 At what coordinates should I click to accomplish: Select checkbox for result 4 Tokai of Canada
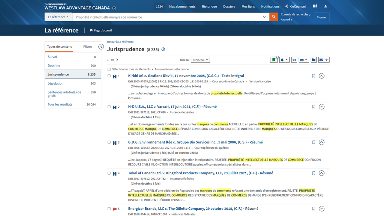pyautogui.click(x=109, y=173)
